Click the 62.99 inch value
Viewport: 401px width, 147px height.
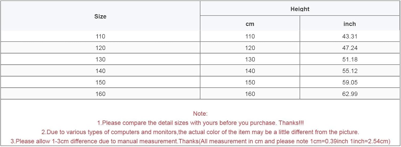pyautogui.click(x=350, y=94)
